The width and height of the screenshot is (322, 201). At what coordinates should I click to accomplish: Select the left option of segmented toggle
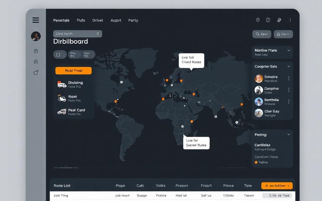coord(74,55)
